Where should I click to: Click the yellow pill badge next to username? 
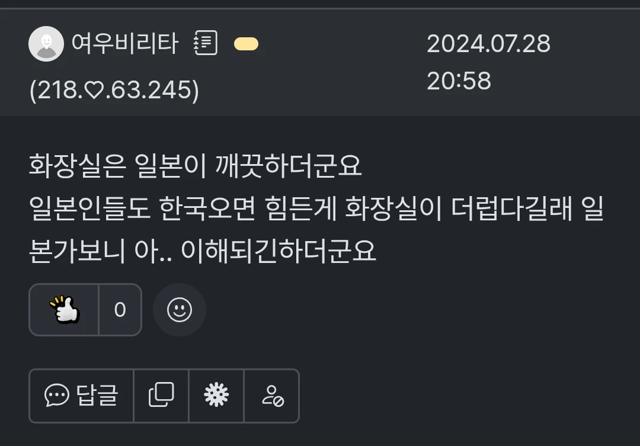[x=246, y=44]
